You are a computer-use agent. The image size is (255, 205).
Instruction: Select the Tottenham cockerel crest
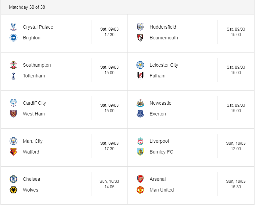13,76
